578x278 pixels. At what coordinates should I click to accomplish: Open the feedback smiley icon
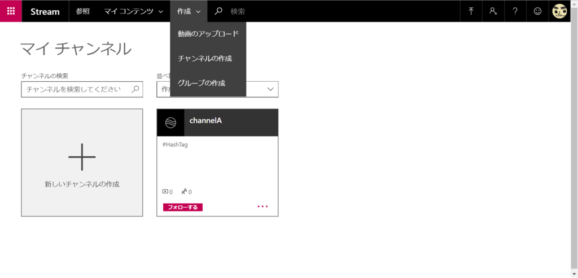(537, 11)
